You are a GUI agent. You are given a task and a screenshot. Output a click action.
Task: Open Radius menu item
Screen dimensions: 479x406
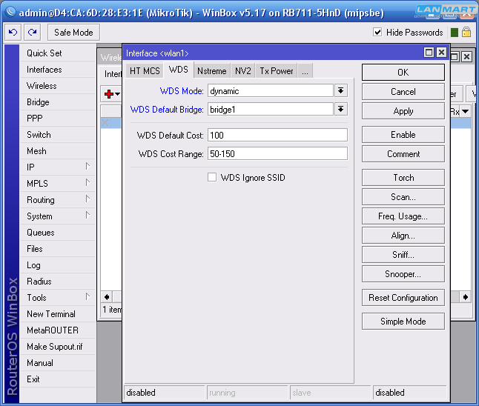pyautogui.click(x=57, y=281)
